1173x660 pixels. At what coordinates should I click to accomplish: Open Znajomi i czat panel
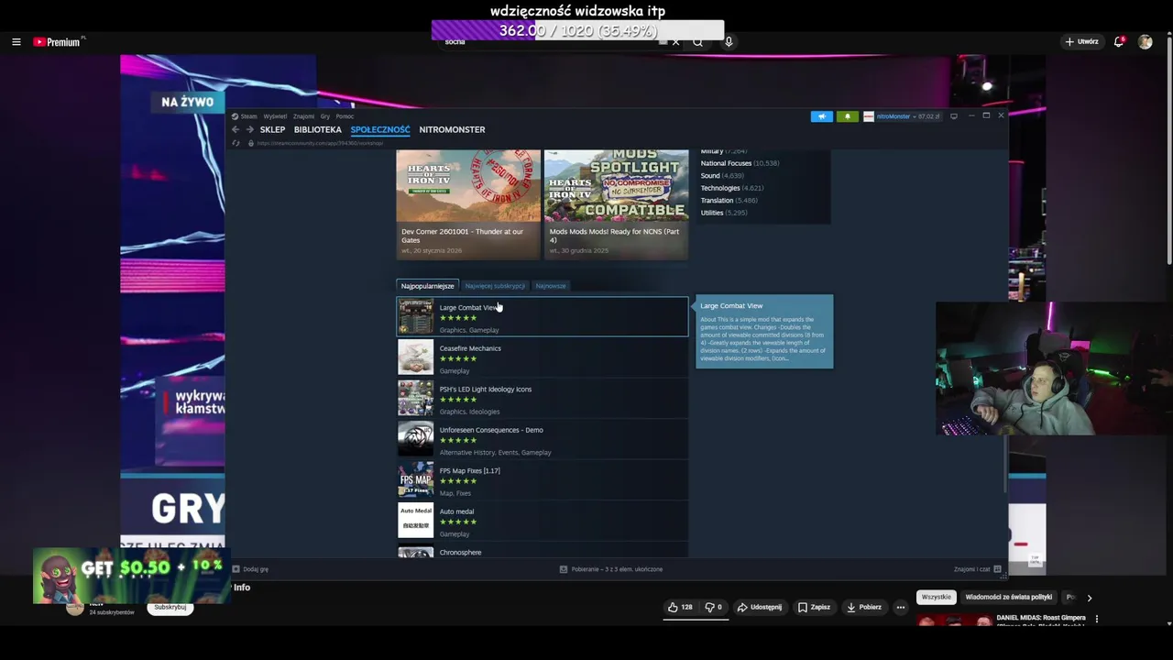(977, 569)
